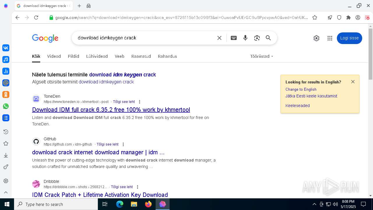Open the Windows Start menu

point(7,204)
